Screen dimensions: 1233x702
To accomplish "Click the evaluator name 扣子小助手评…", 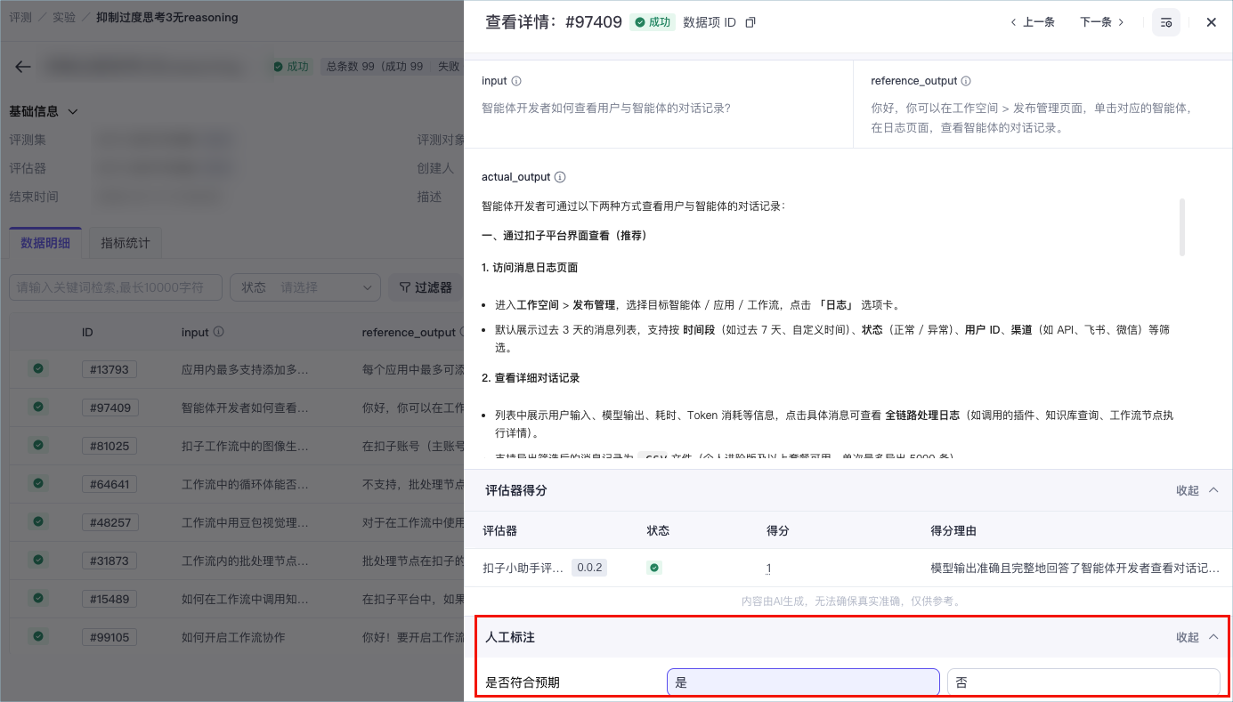I will point(523,568).
